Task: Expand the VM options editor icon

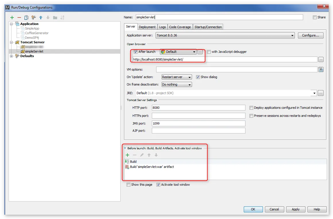Action: coord(321,69)
